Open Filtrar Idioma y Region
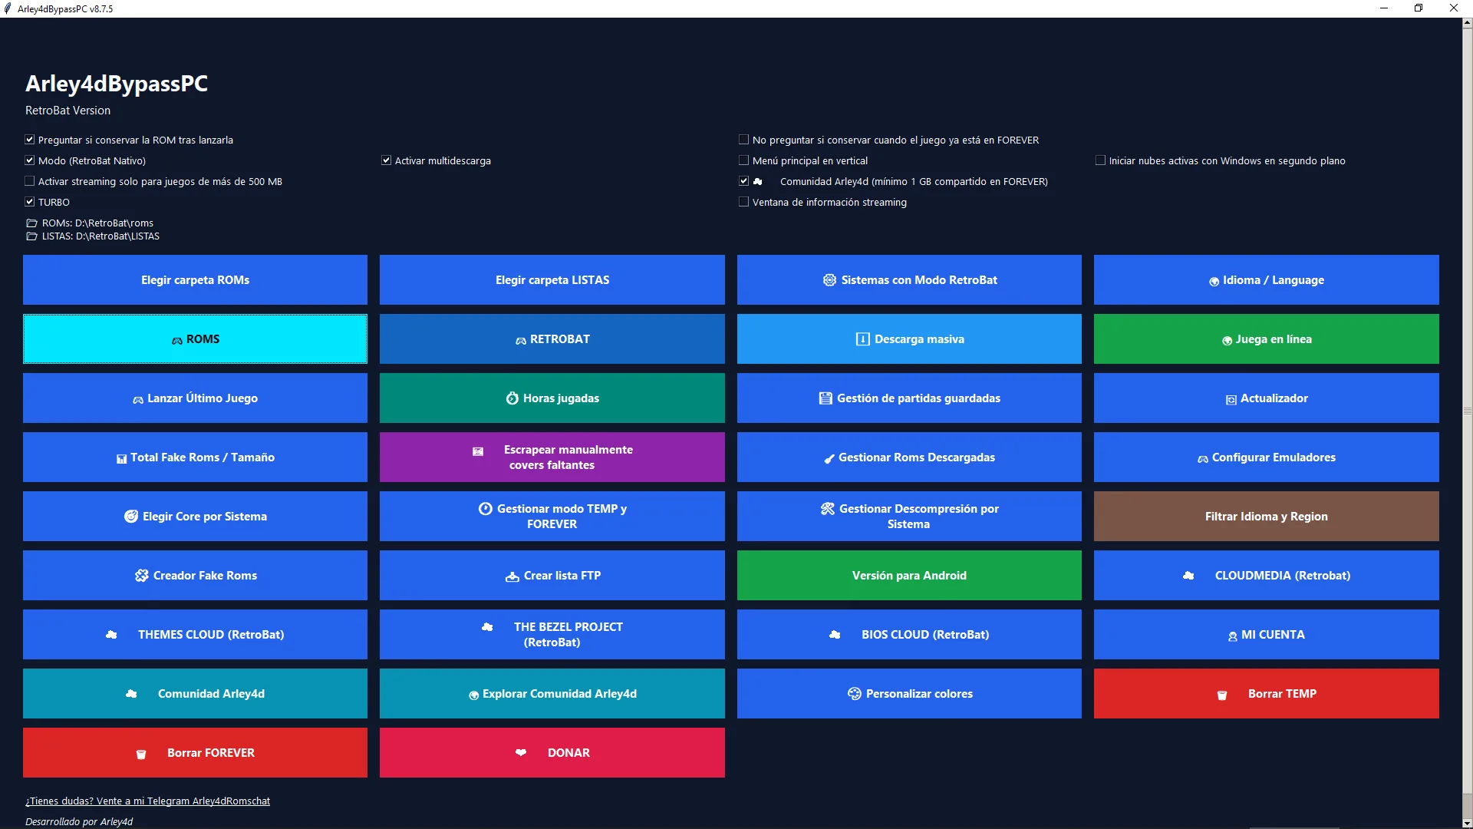1473x829 pixels. (1267, 517)
